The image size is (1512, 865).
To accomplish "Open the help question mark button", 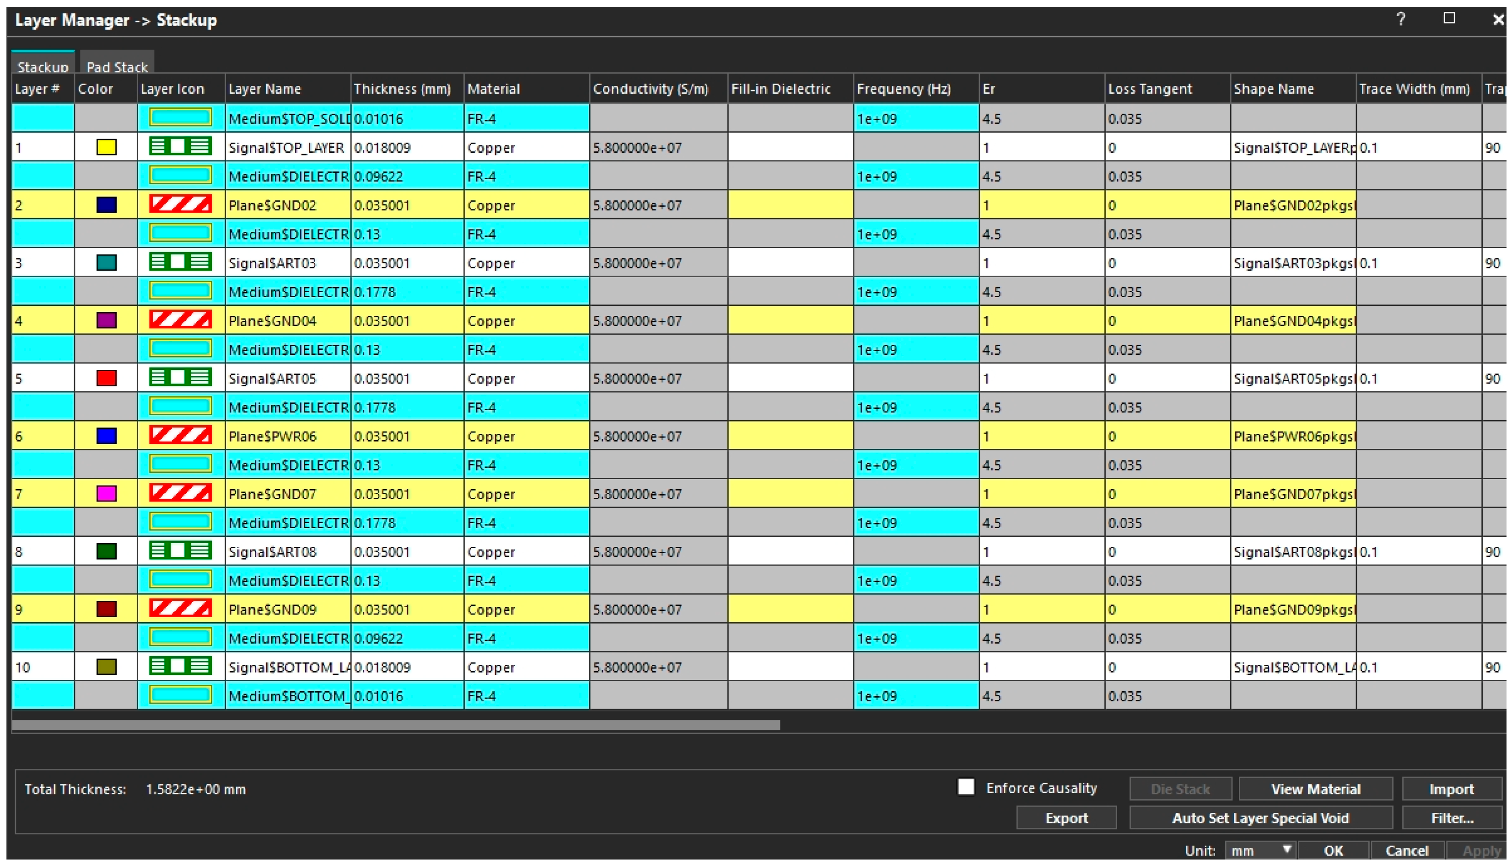I will pyautogui.click(x=1401, y=19).
